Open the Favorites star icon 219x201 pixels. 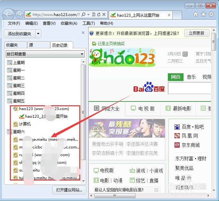pos(203,14)
